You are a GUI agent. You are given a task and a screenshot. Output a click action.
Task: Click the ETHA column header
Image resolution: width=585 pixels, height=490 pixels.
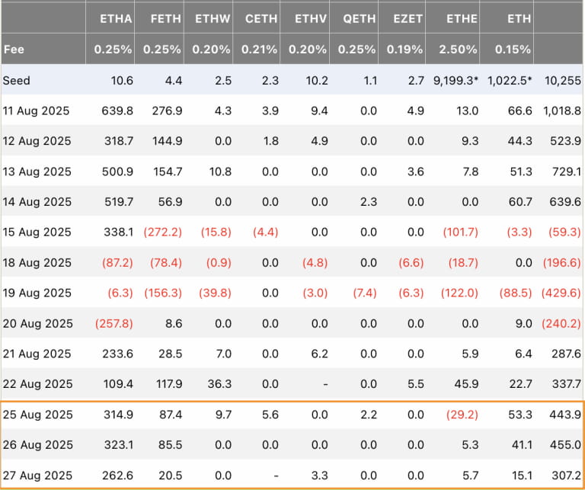[x=116, y=19]
